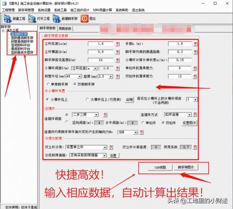Open 二步三跨 spacing dropdown
Viewport: 233px width, 209px height.
[x=96, y=115]
